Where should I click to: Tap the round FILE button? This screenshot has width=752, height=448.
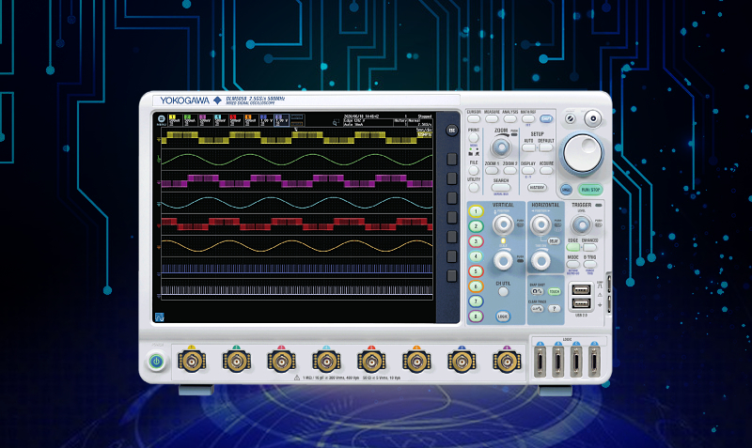(474, 171)
